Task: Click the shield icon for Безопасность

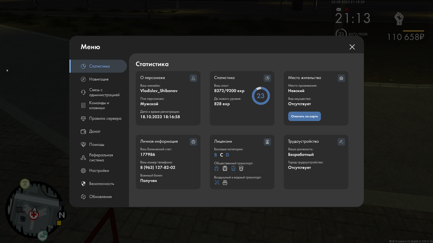Action: pos(83,184)
